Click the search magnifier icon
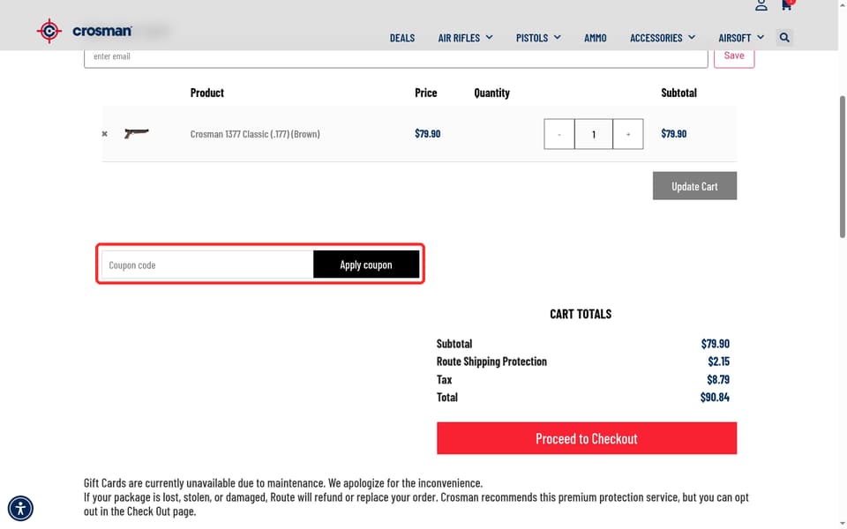Screen dimensions: 847x529 pyautogui.click(x=784, y=37)
